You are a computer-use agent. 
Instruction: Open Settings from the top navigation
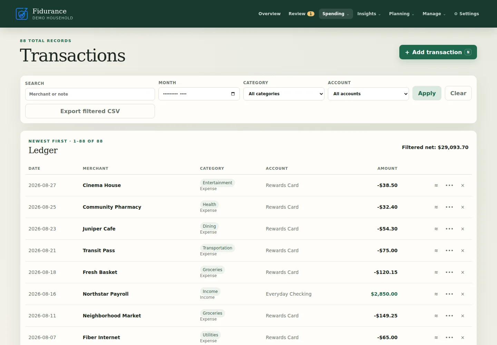[467, 14]
